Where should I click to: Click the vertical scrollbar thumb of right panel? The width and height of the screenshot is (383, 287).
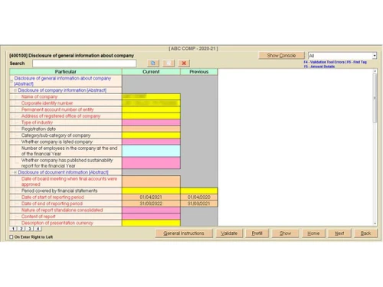click(x=375, y=98)
